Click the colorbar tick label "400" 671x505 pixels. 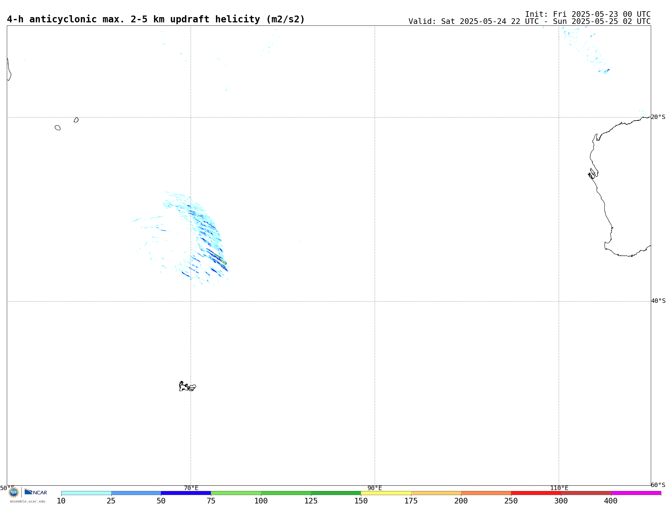[x=611, y=501]
